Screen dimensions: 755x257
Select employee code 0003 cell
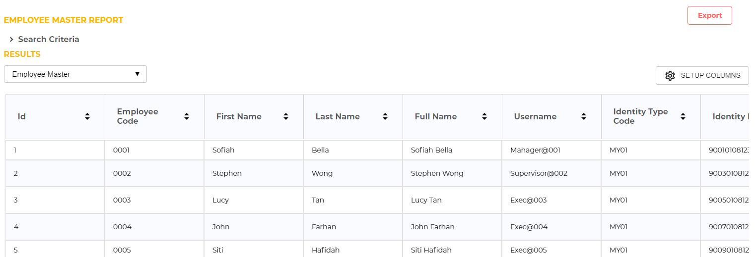click(122, 200)
